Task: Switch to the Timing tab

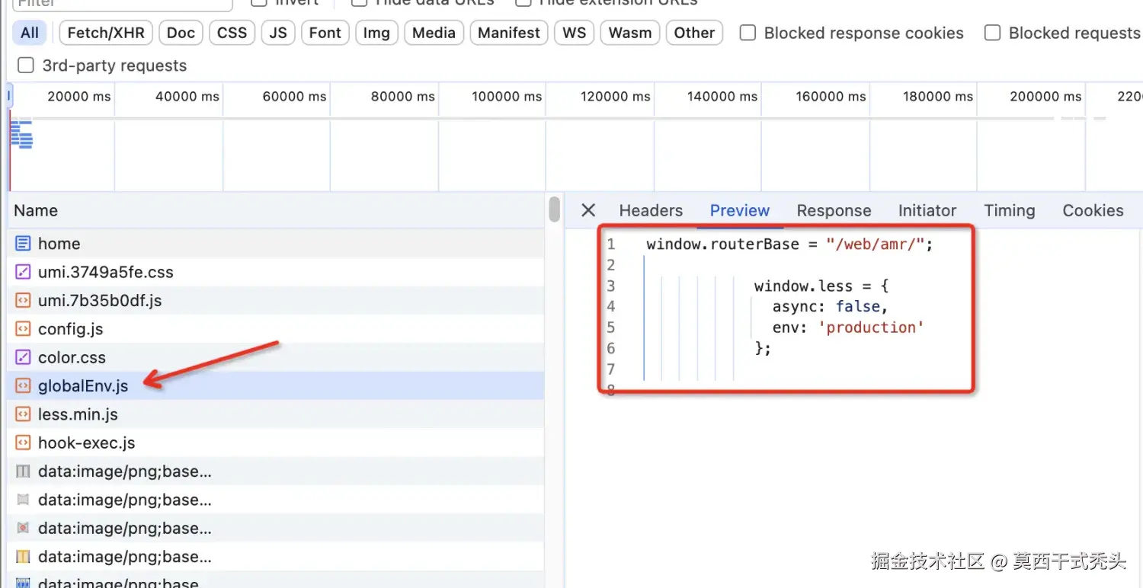Action: (1010, 211)
